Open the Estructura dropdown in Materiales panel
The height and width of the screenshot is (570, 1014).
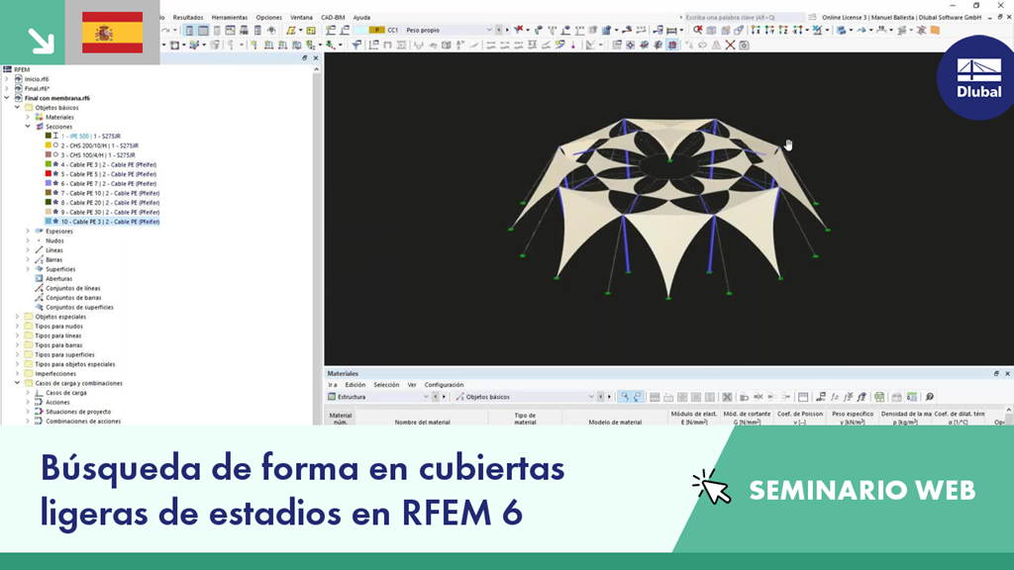(426, 397)
